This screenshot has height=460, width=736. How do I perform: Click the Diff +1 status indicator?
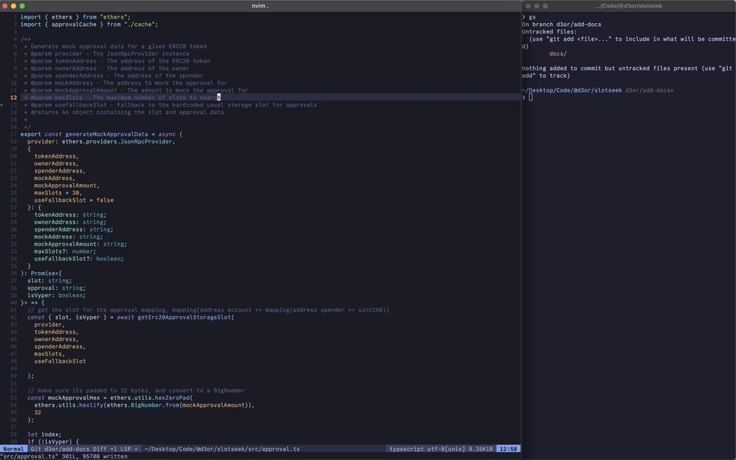104,449
